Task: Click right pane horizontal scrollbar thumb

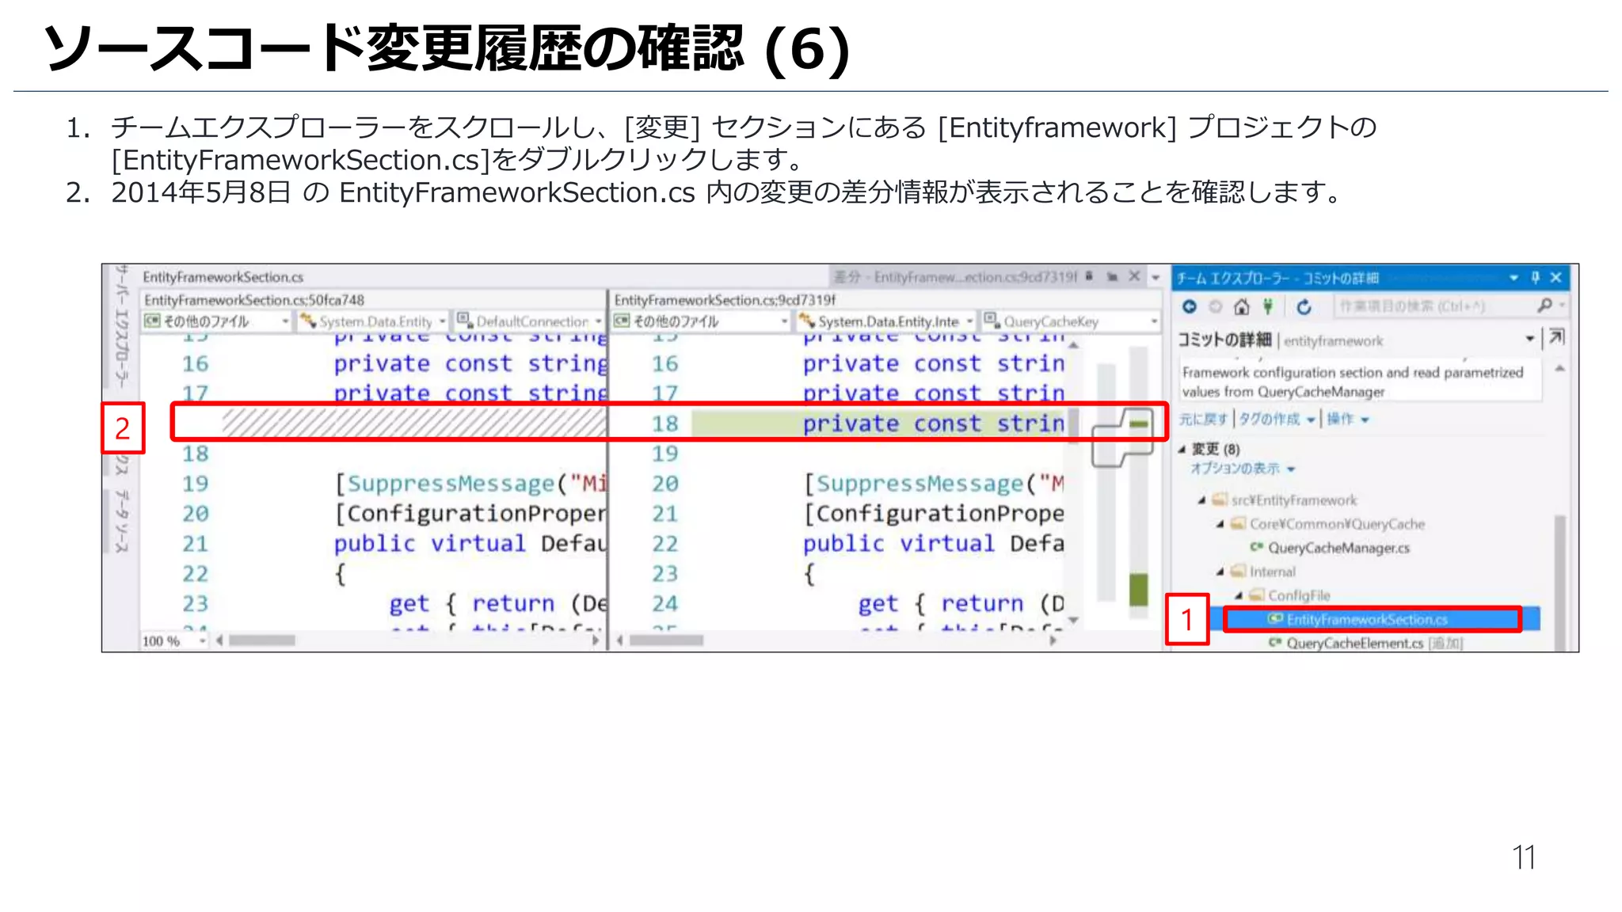Action: pos(666,640)
